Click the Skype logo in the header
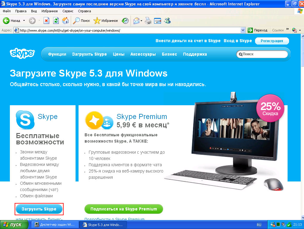Screen dimensions: 304x229 click(22, 54)
